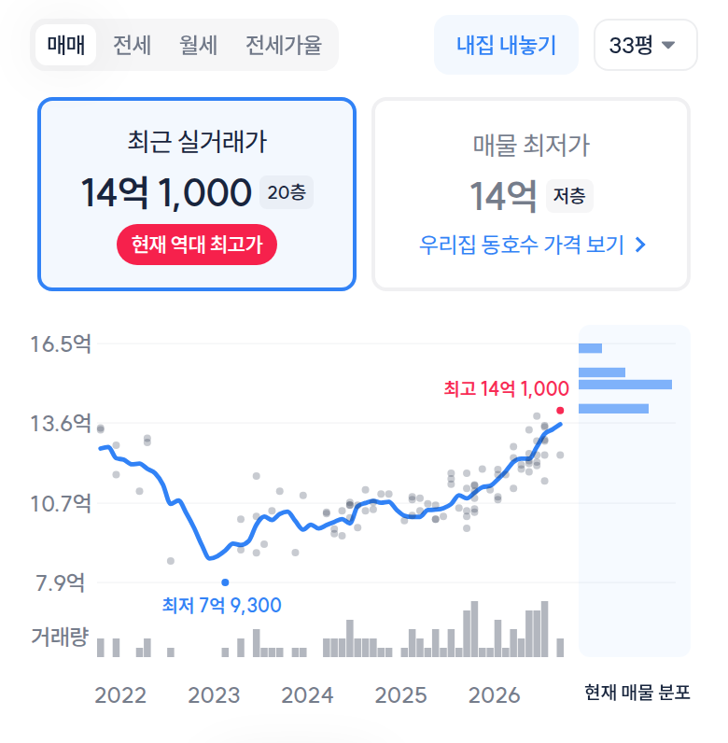Click the topmost blue listing distribution bar
Viewport: 728px width, 743px height.
coord(590,348)
